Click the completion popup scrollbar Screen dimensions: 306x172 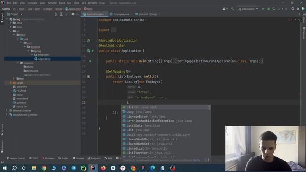[210, 107]
